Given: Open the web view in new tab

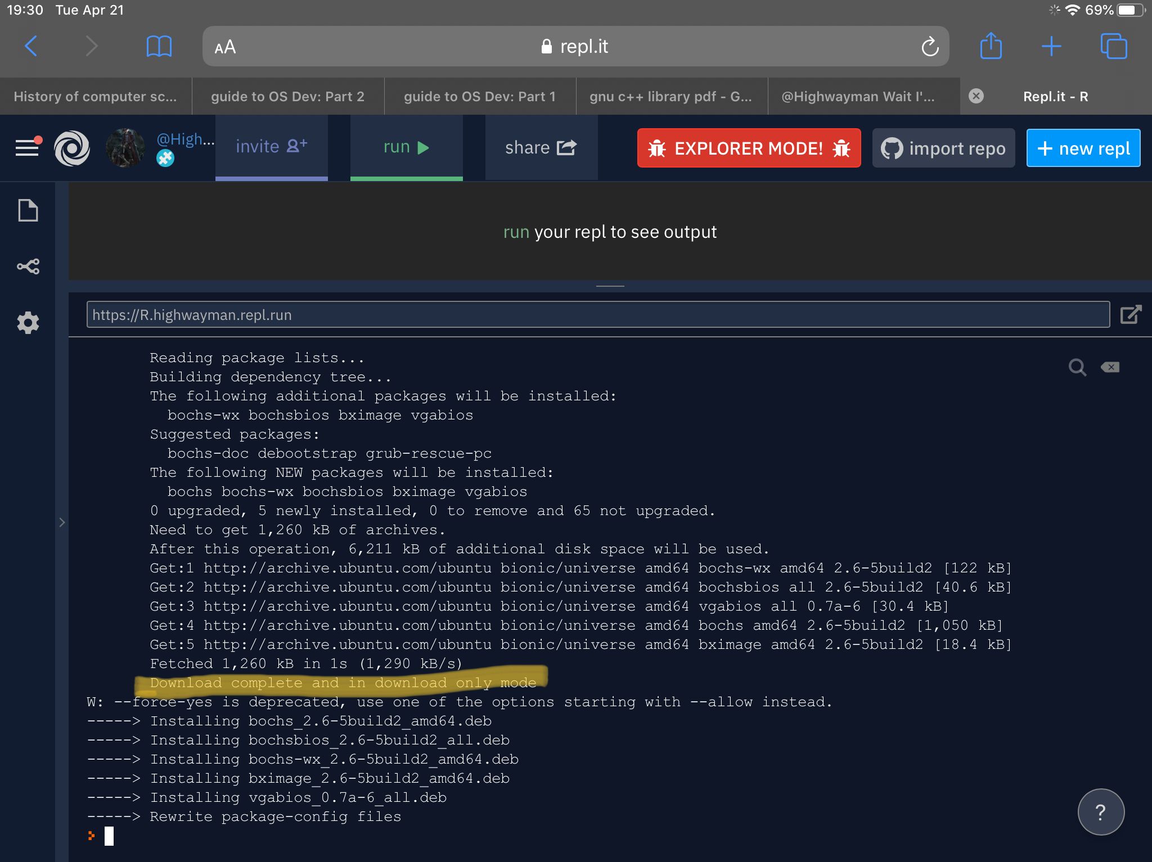Looking at the screenshot, I should 1131,314.
